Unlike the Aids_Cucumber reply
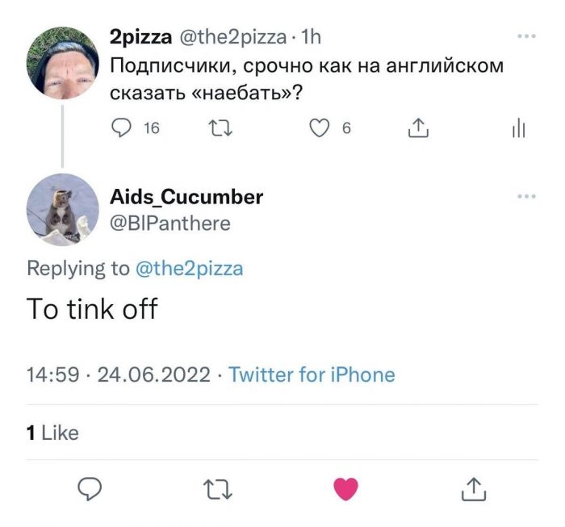This screenshot has height=527, width=565. [345, 488]
